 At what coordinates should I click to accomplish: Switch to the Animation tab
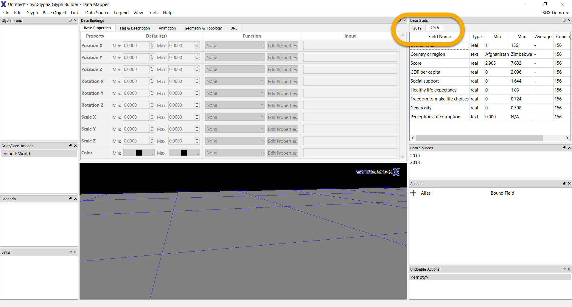(167, 28)
